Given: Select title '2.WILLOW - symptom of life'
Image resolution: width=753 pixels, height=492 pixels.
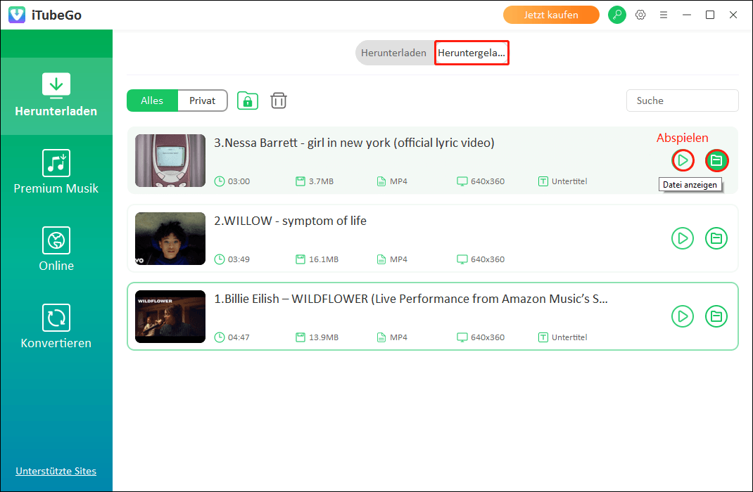Looking at the screenshot, I should tap(290, 221).
